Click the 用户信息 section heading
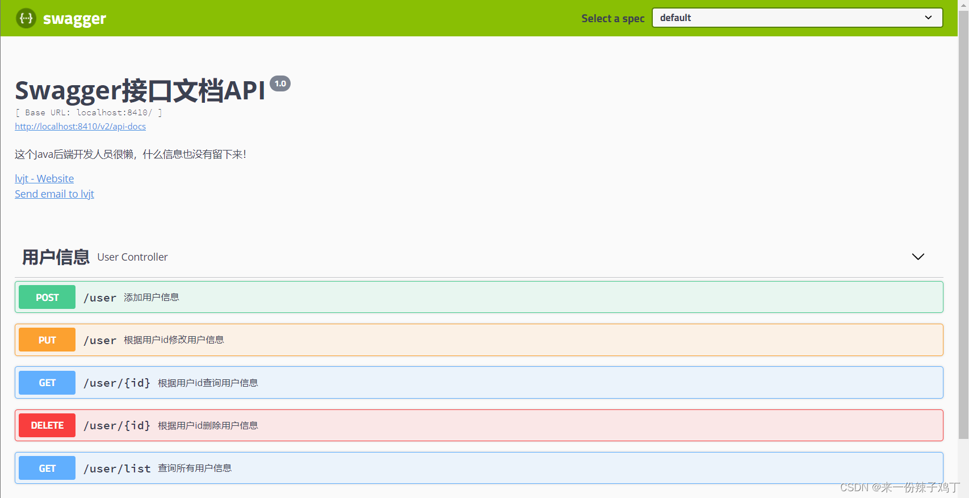 56,257
